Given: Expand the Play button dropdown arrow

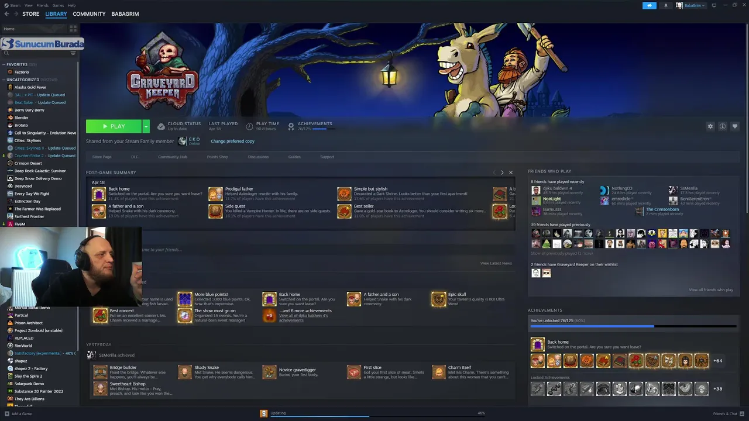Looking at the screenshot, I should pos(146,126).
